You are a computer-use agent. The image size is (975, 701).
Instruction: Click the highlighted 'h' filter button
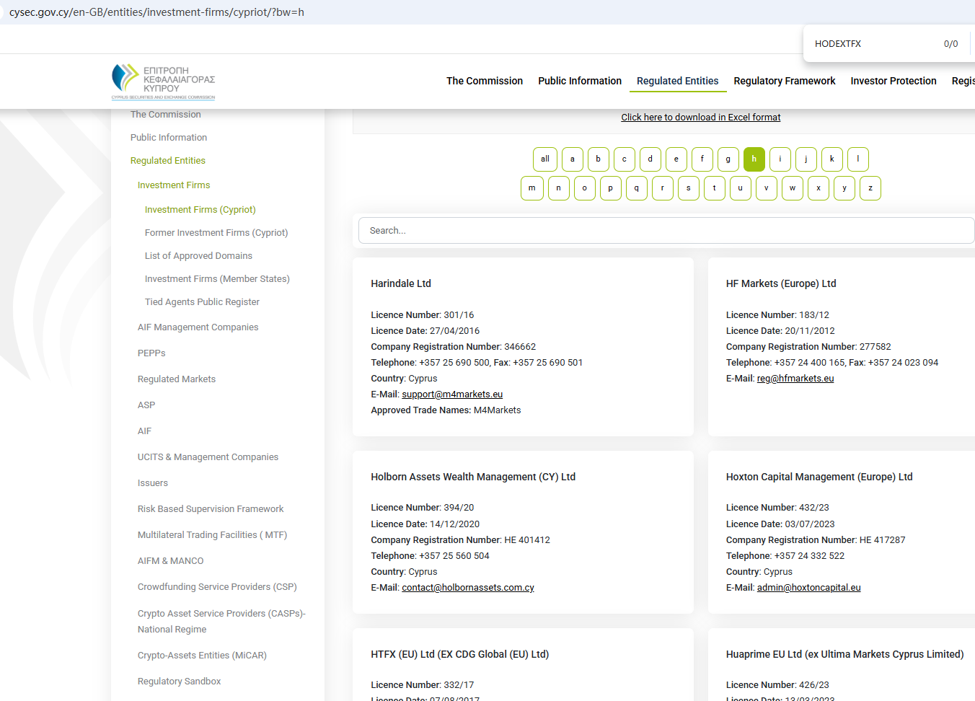click(x=754, y=159)
